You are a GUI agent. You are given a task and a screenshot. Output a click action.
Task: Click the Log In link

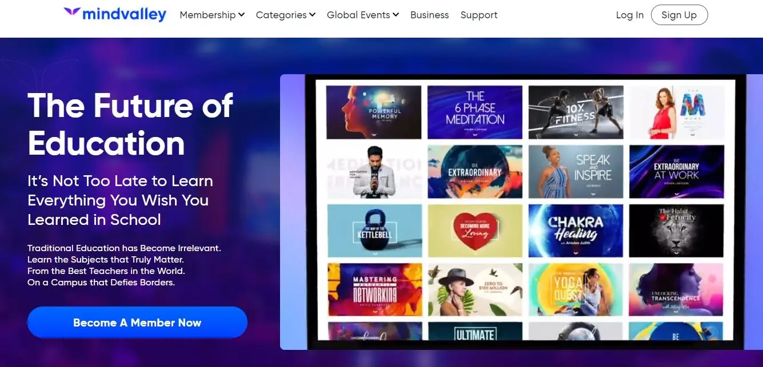(x=630, y=15)
